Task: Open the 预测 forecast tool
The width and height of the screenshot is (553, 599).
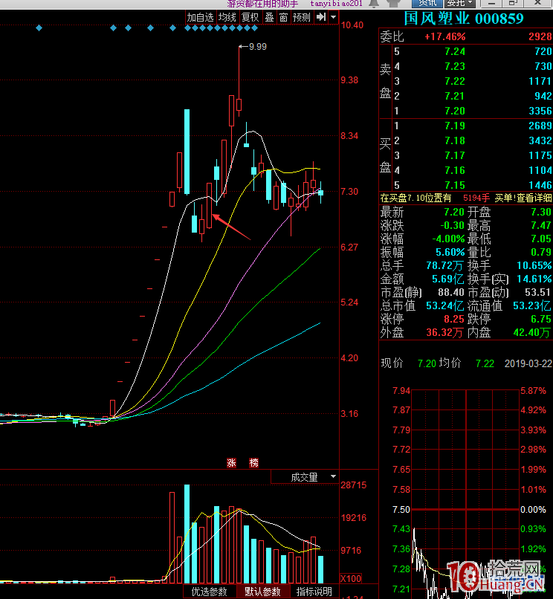Action: (302, 17)
